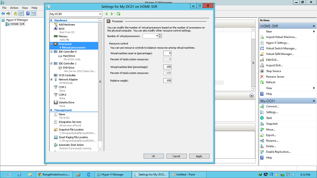
Task: Click Inspect Disk action
Action: tap(275, 65)
